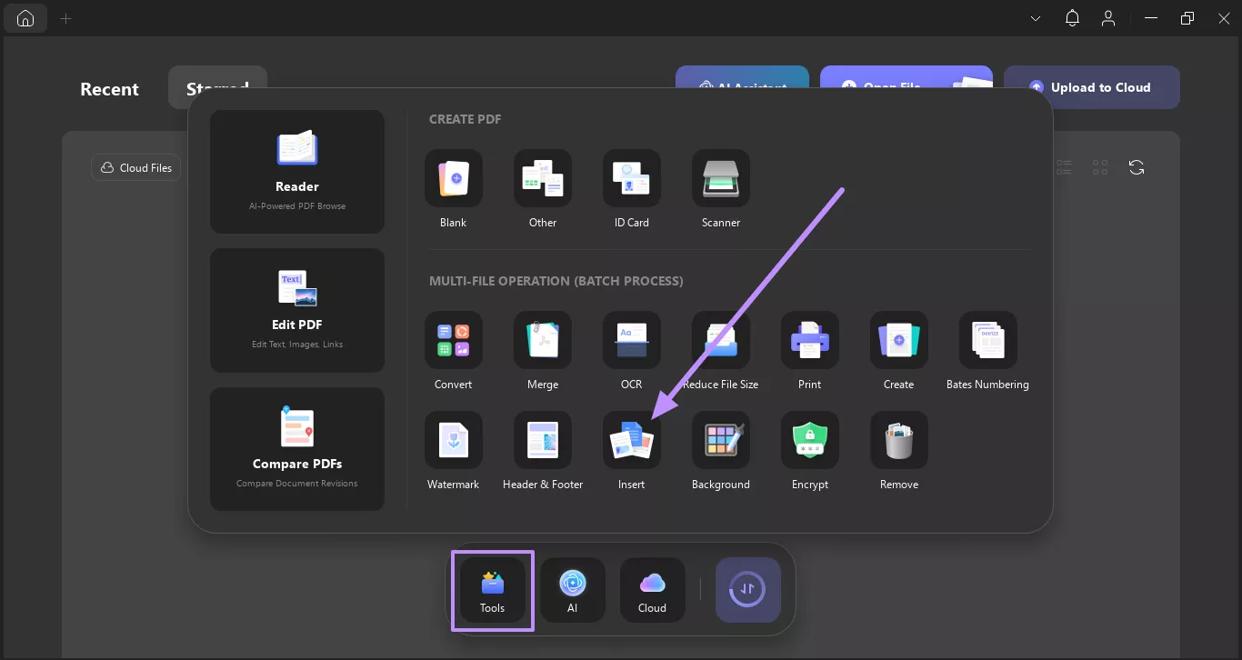
Task: Click the Tools button in bottom dock
Action: point(493,590)
